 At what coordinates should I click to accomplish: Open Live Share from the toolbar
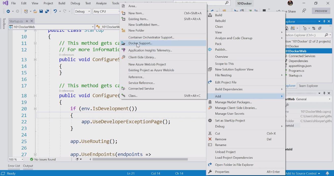[288, 11]
